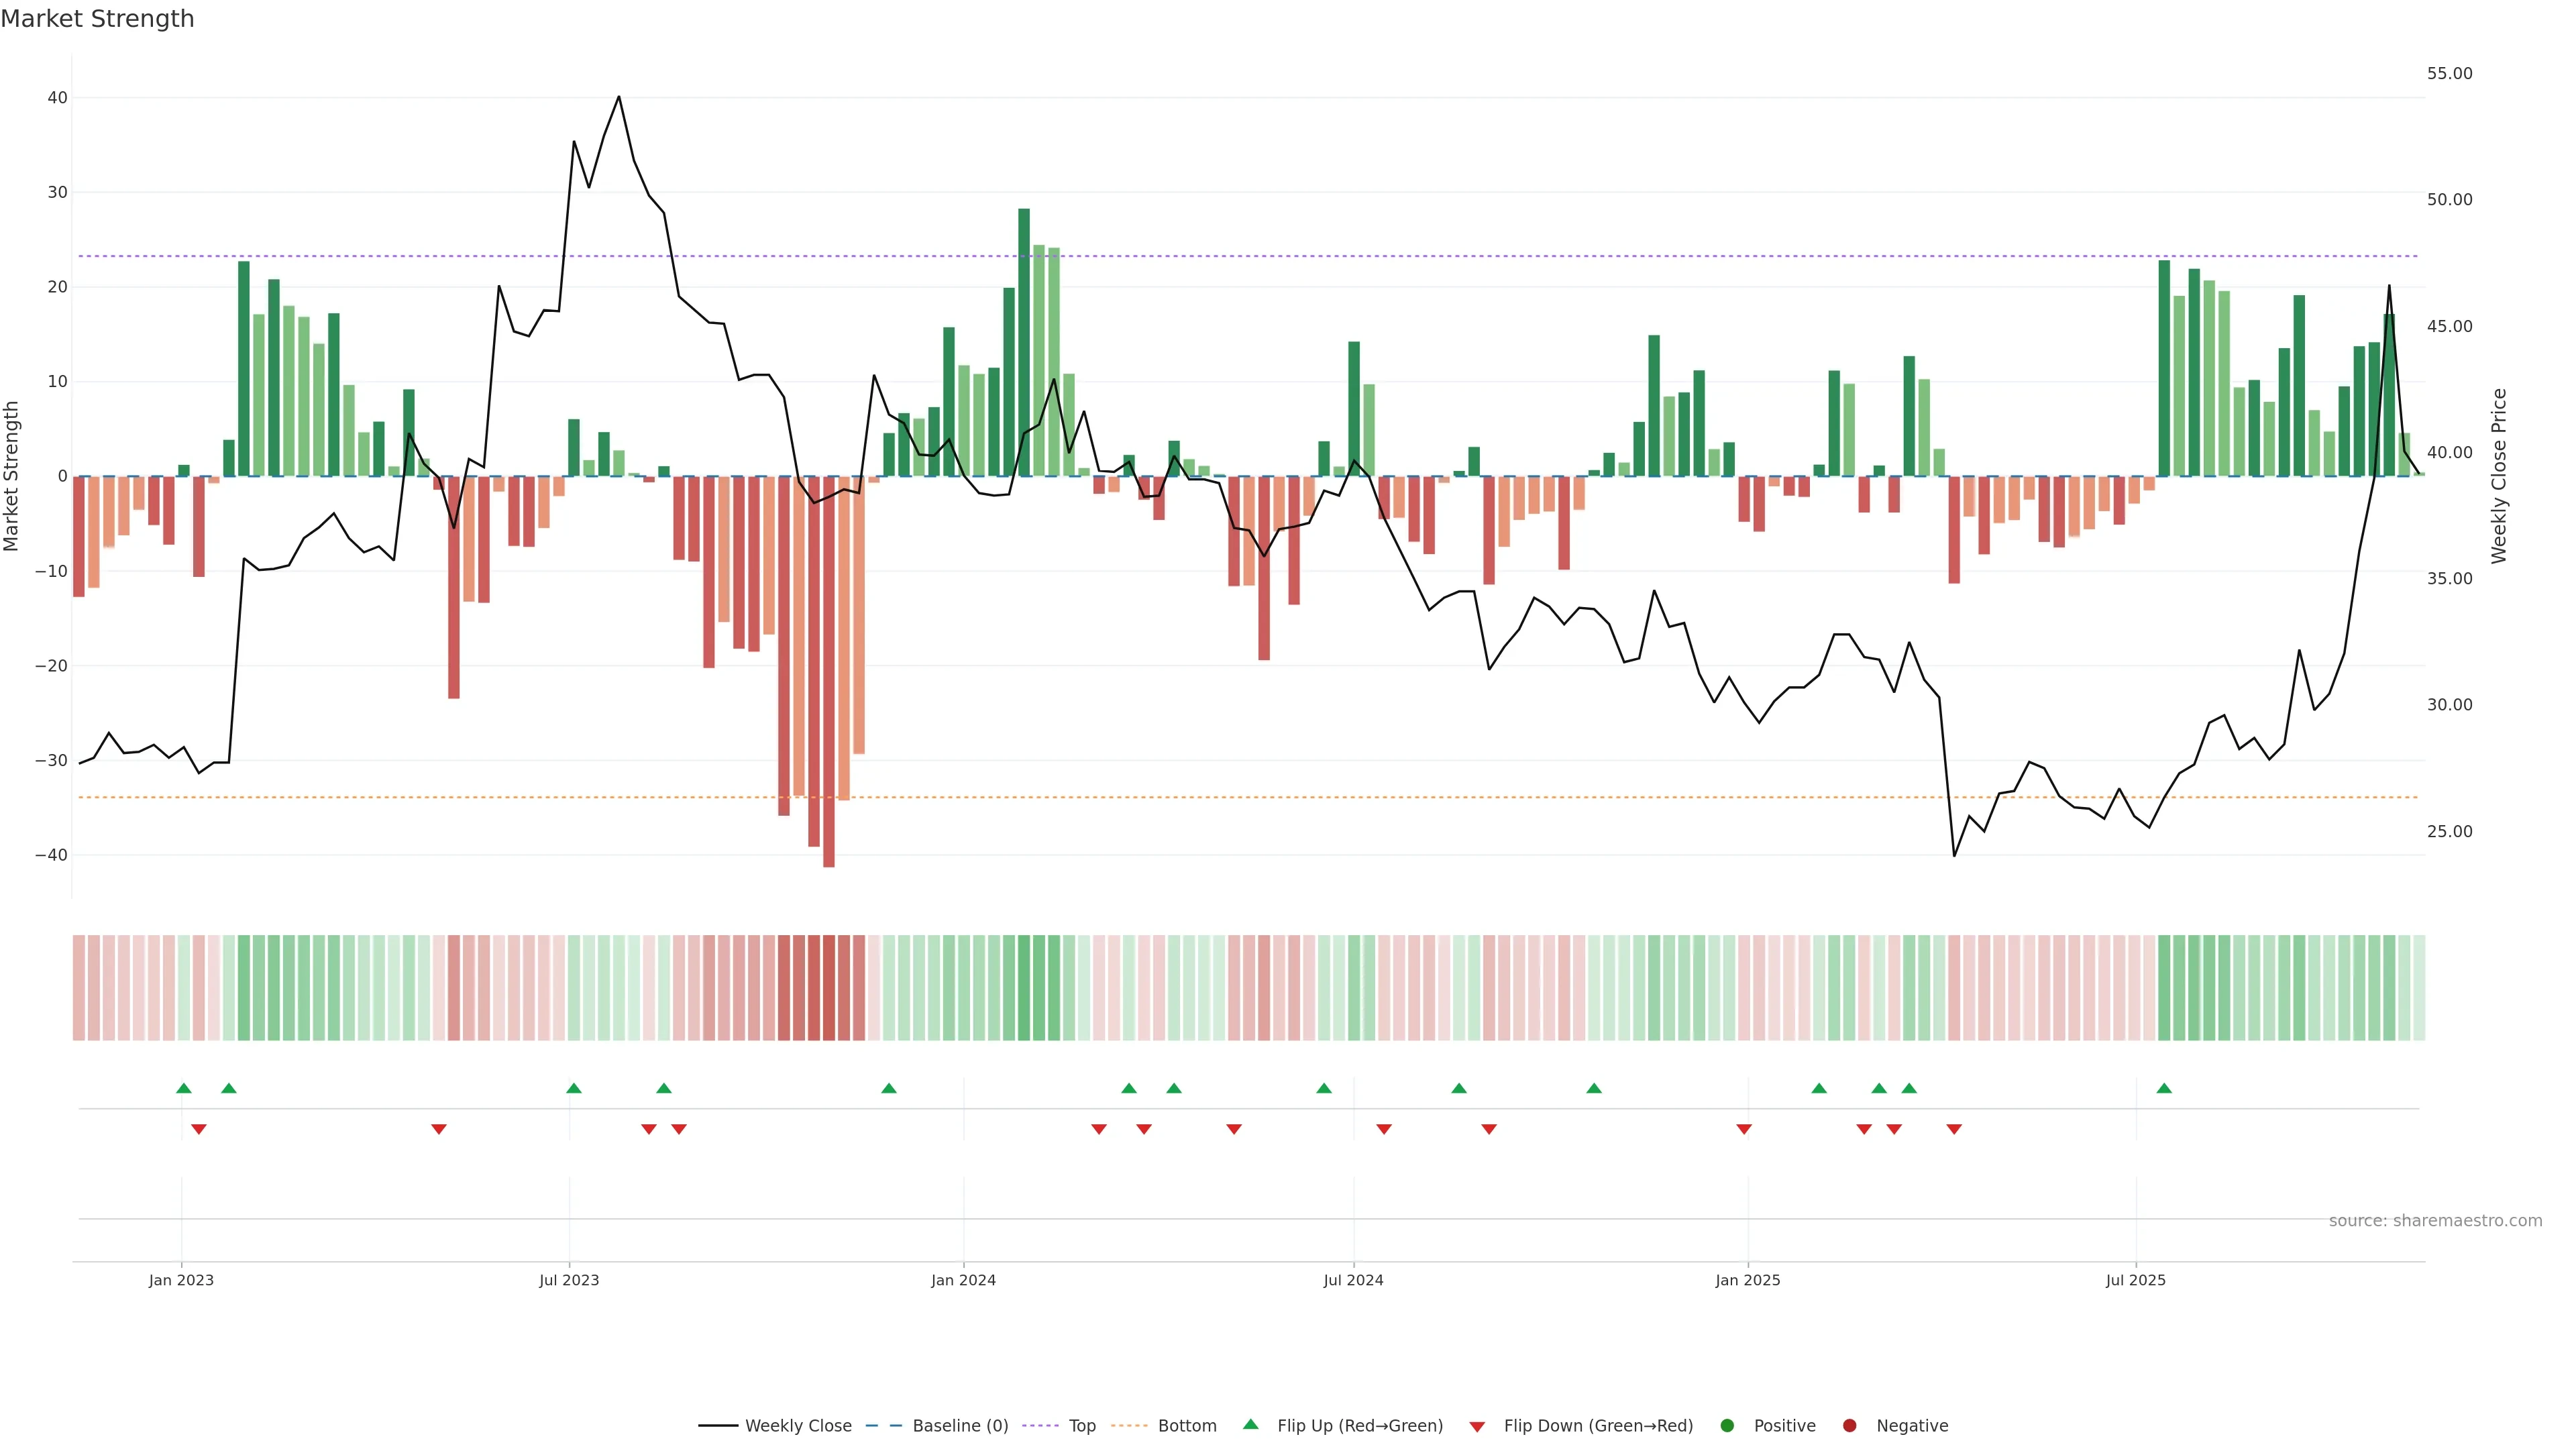This screenshot has height=1449, width=2576.
Task: Click the first flip-up triangle near Jan 2023
Action: [184, 1088]
